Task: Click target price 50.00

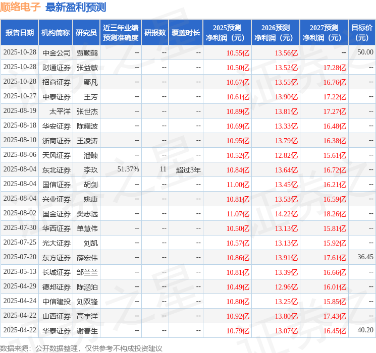Action: pos(365,52)
